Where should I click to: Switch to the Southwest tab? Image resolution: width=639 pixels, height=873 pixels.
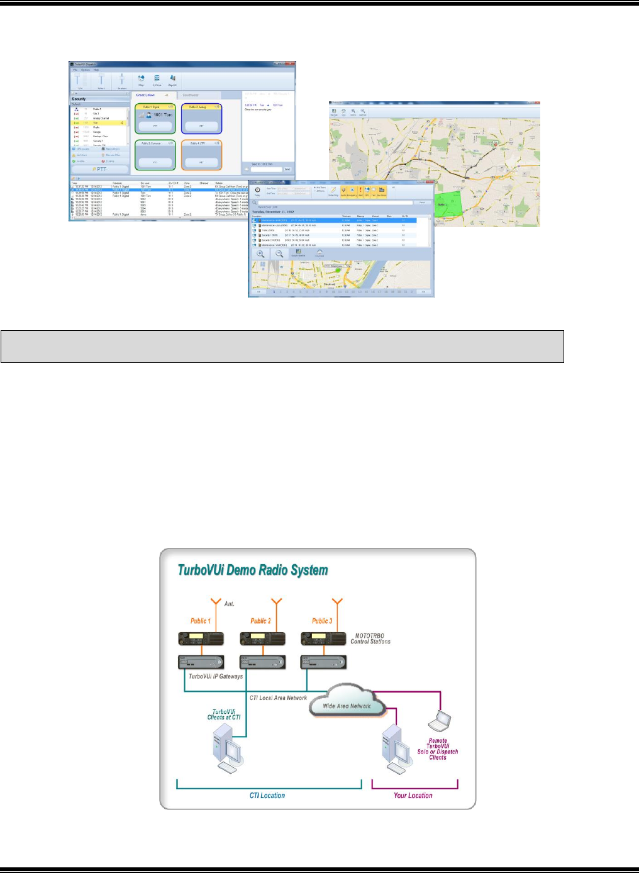pos(198,95)
